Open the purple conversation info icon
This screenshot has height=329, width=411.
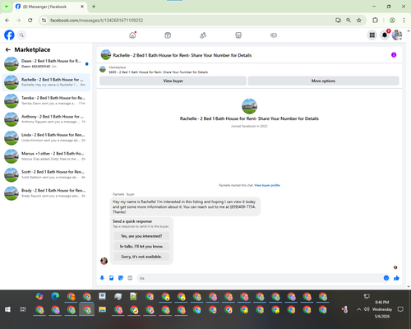394,55
